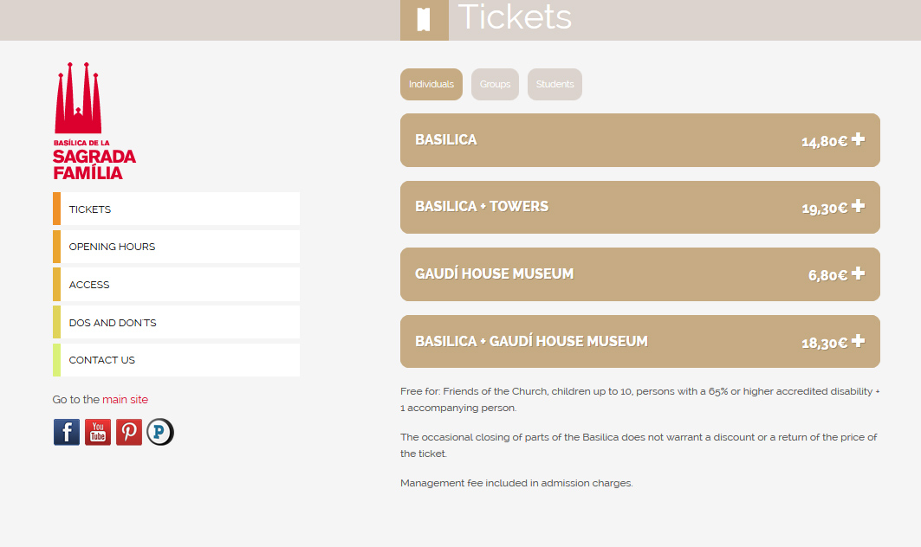921x547 pixels.
Task: Expand Basilica + Towers plus icon
Action: tap(858, 206)
